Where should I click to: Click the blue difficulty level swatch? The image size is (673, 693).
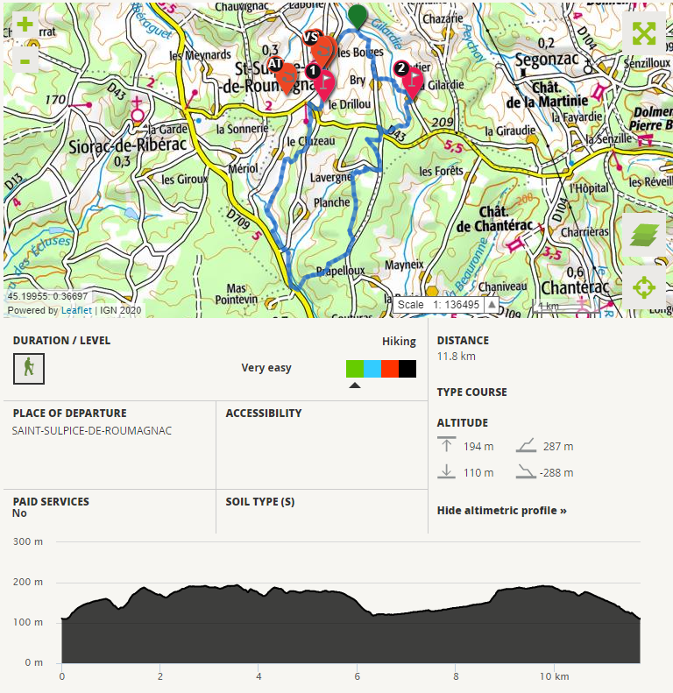click(x=372, y=369)
